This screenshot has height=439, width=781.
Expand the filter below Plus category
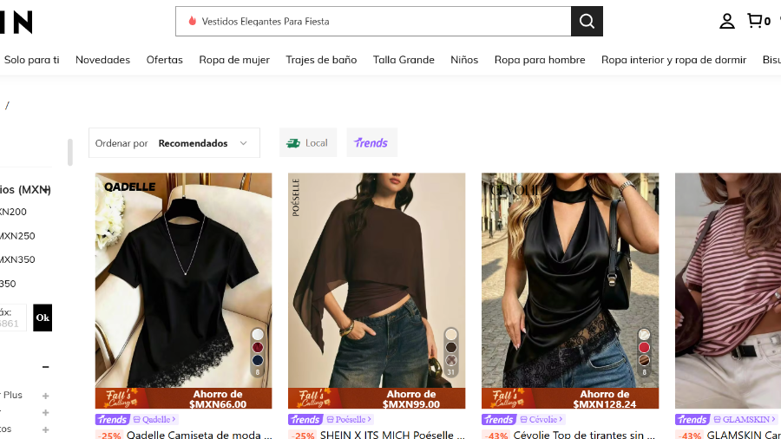click(45, 413)
